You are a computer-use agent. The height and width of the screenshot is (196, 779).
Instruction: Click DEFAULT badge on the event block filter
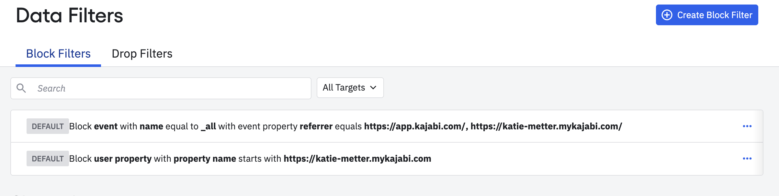tap(48, 126)
